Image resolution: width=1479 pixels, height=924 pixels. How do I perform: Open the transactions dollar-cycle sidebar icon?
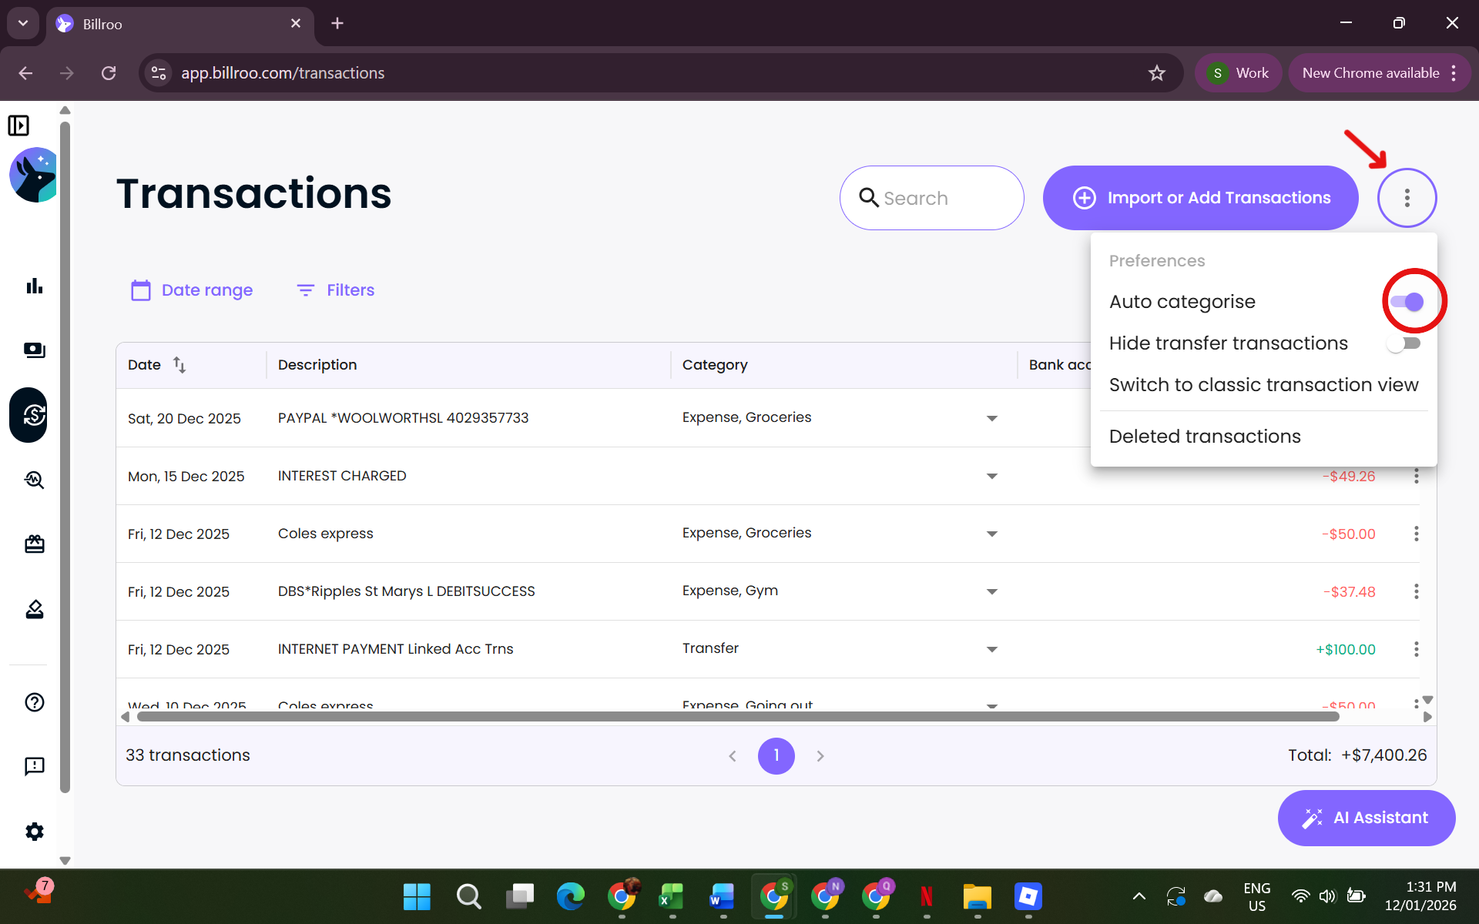pos(34,415)
